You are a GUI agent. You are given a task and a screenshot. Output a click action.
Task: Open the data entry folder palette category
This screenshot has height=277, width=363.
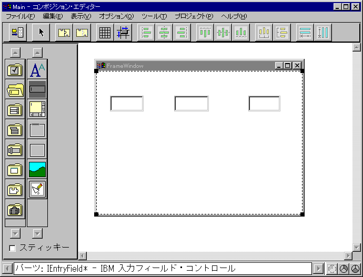pos(15,90)
